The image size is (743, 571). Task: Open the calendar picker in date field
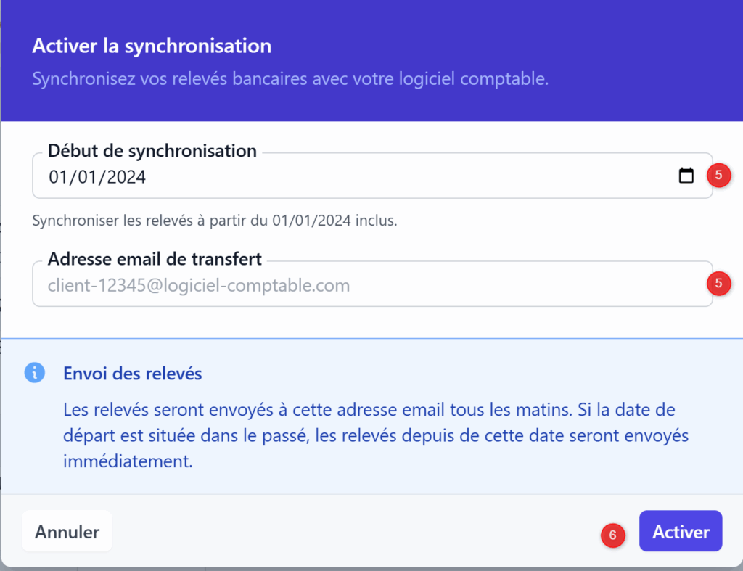click(686, 176)
